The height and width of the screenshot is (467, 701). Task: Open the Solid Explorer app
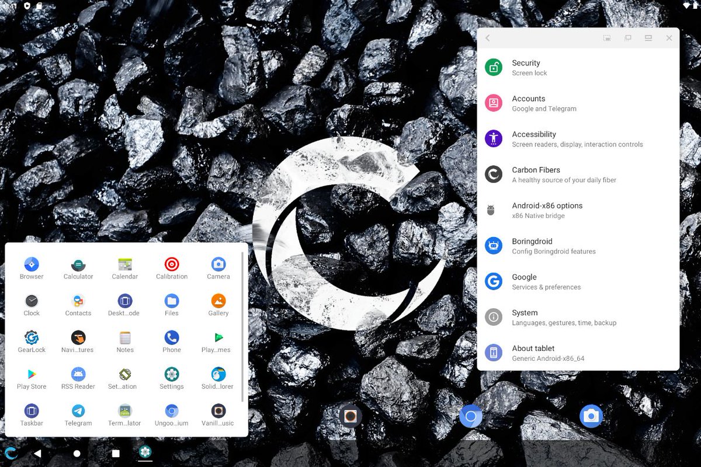[x=218, y=379]
